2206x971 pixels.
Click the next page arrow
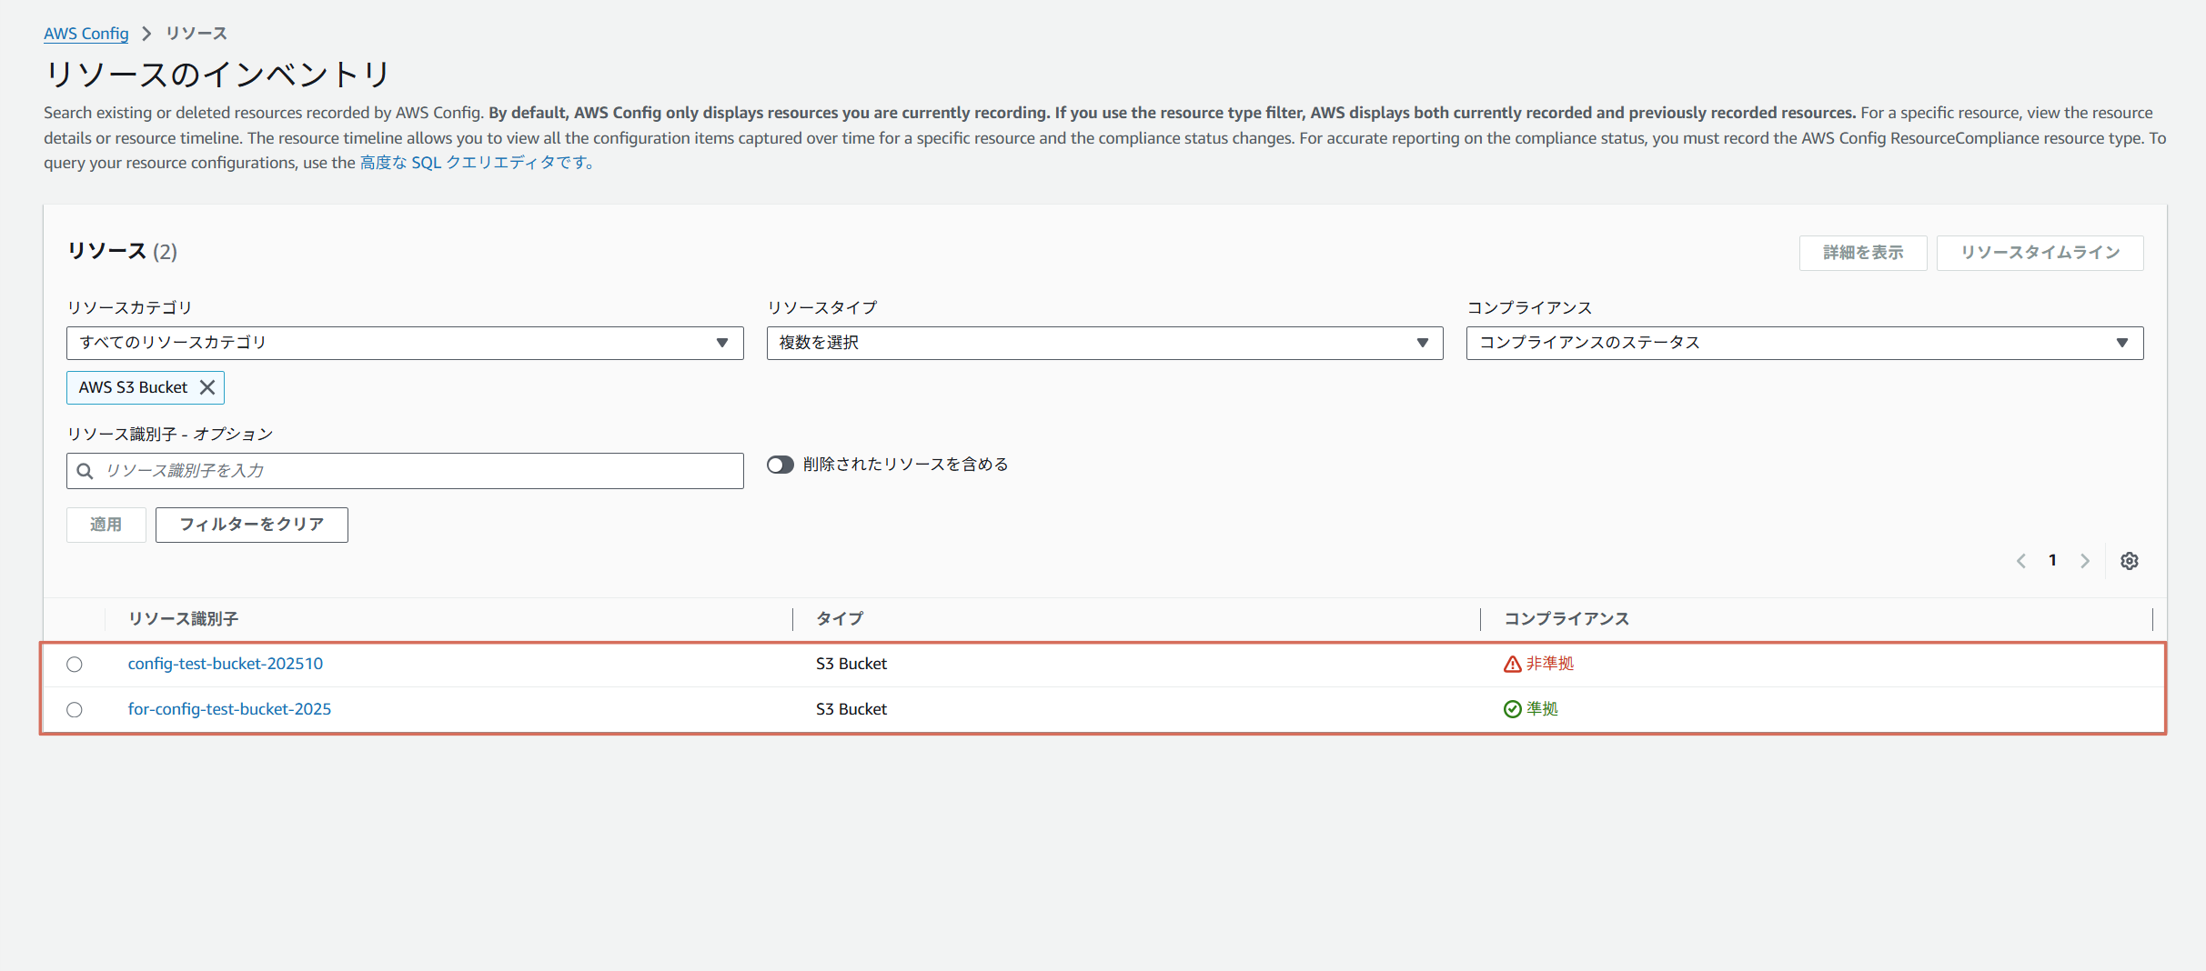tap(2084, 561)
